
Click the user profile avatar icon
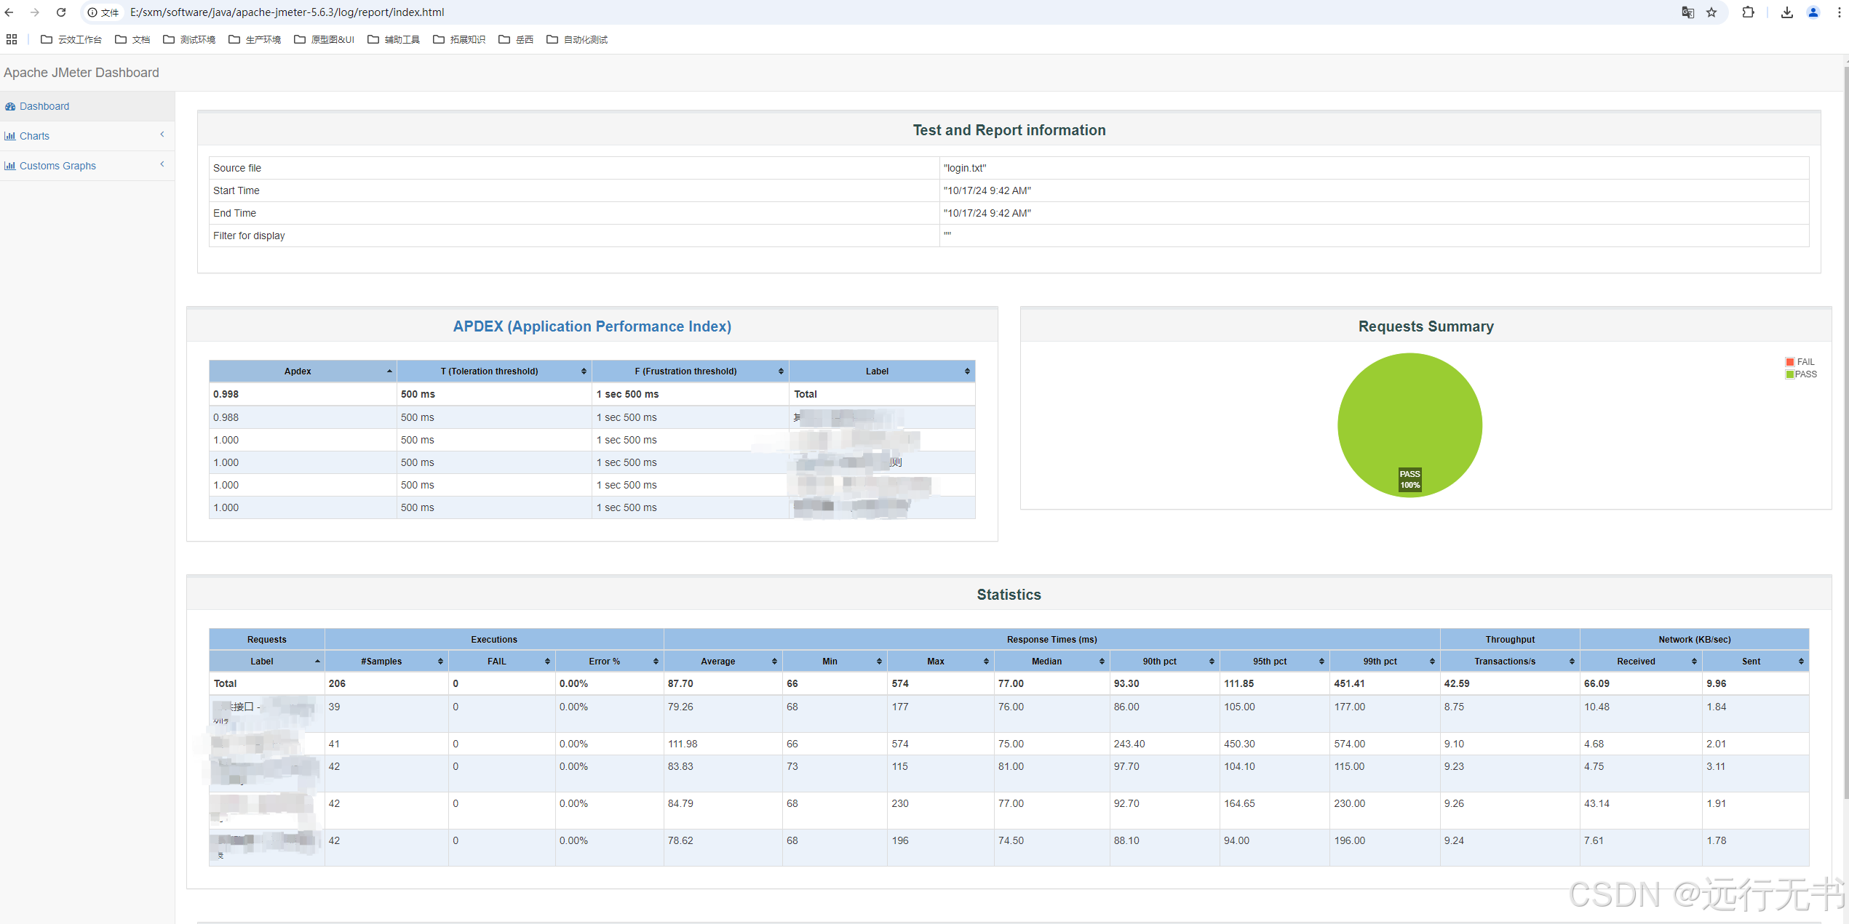(x=1813, y=12)
